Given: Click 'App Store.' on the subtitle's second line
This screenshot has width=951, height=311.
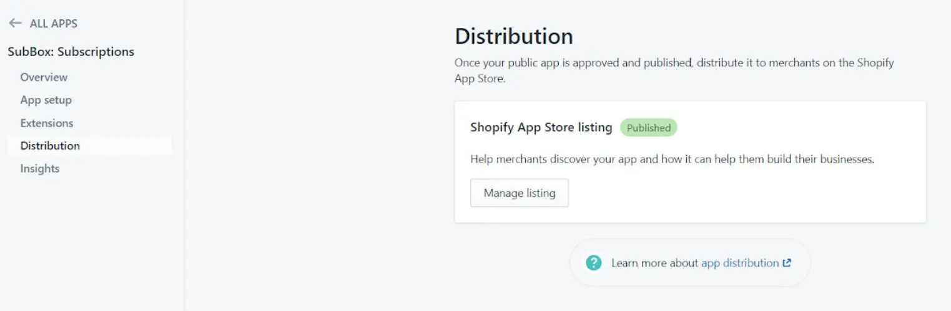Looking at the screenshot, I should point(480,79).
